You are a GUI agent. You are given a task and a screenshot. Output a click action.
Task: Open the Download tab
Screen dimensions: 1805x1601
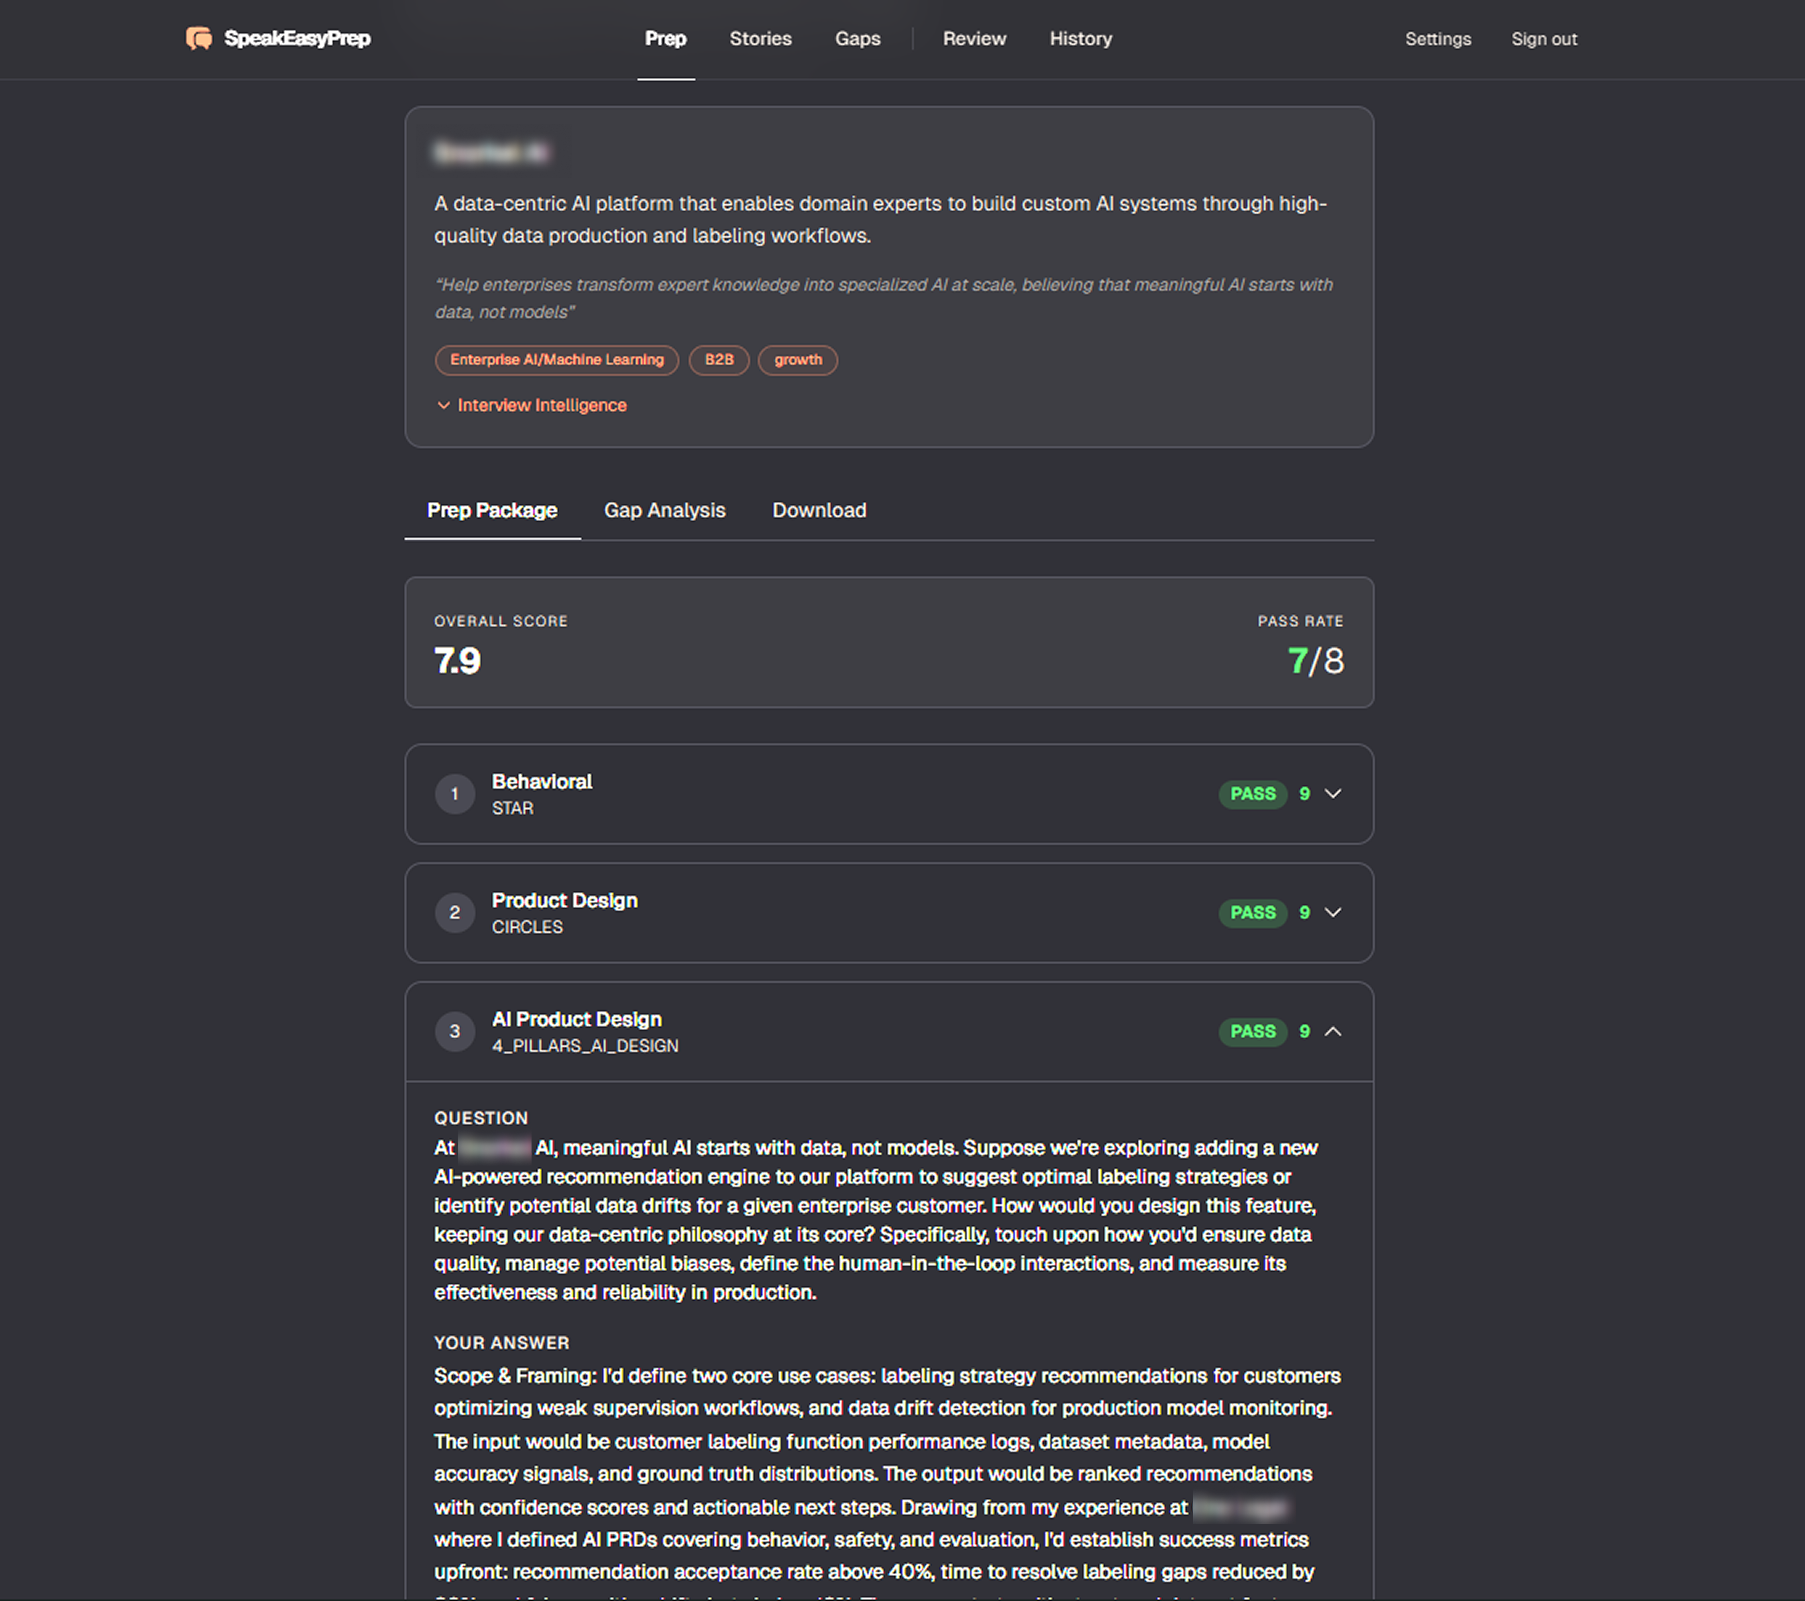coord(819,510)
